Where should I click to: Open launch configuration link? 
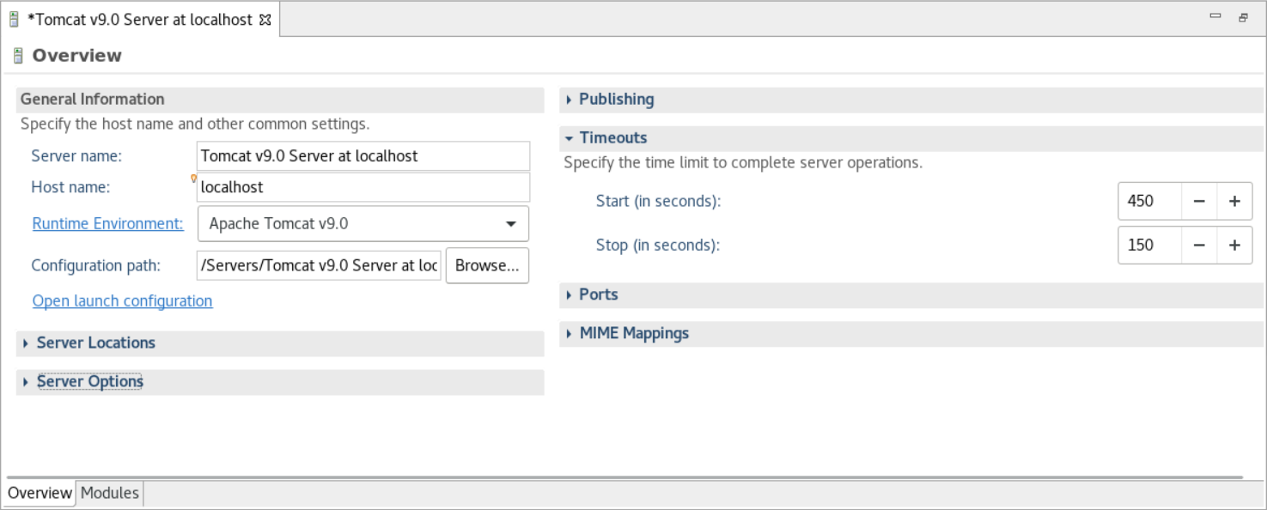point(122,301)
